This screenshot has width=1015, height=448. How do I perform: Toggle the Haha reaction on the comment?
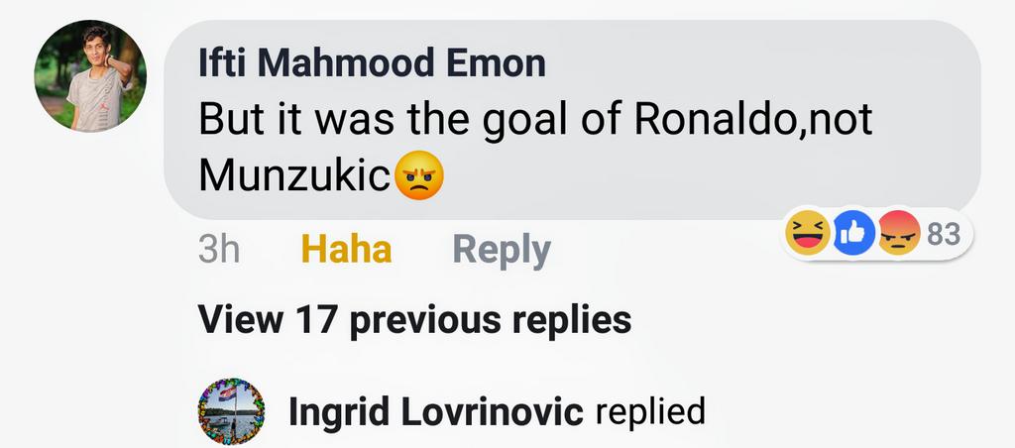pyautogui.click(x=346, y=250)
